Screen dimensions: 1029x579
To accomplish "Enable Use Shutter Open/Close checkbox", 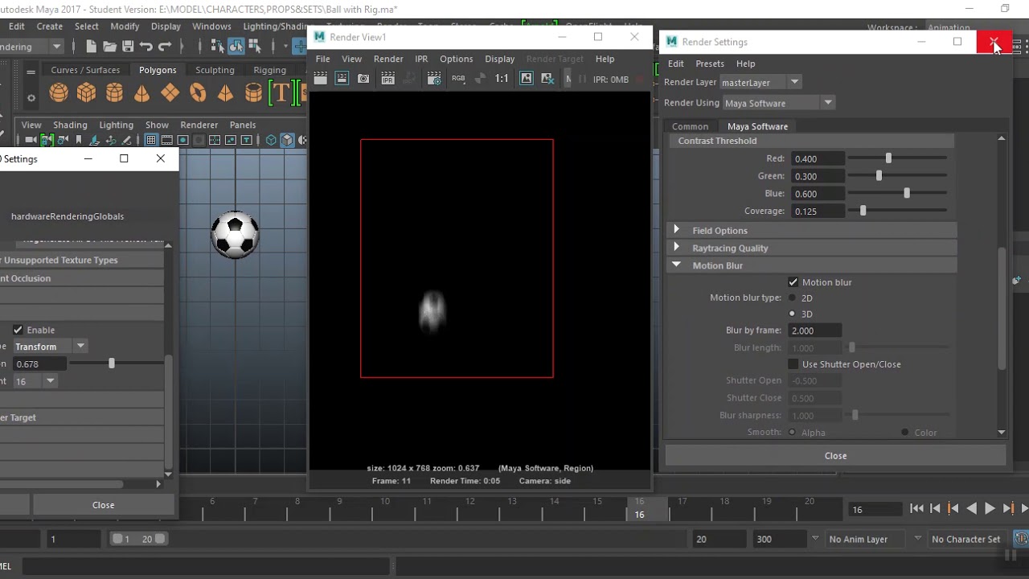I will point(793,364).
